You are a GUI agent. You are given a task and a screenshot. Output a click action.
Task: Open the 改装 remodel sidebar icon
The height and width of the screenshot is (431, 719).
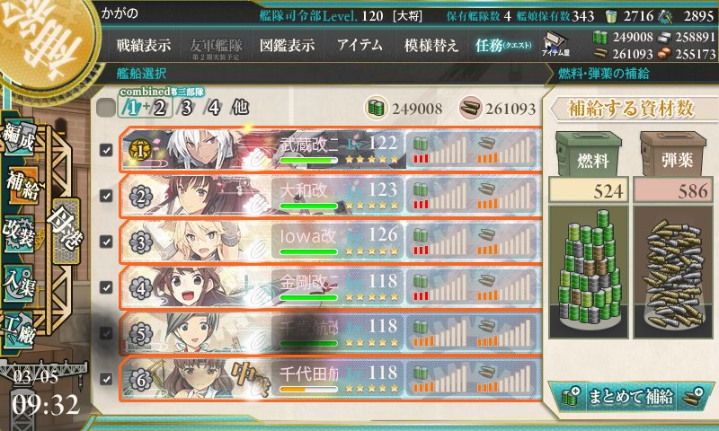point(18,233)
